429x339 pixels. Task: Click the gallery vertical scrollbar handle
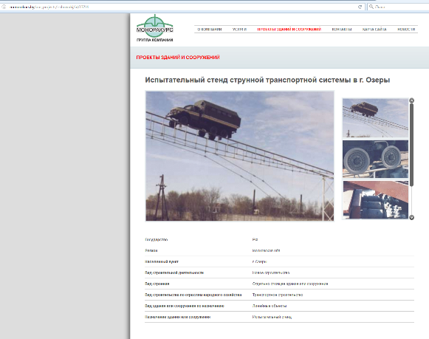[411, 145]
